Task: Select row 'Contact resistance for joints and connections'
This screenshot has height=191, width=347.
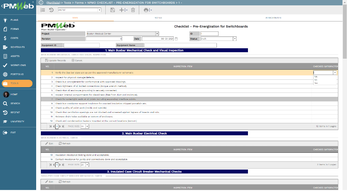Action: click(x=189, y=159)
